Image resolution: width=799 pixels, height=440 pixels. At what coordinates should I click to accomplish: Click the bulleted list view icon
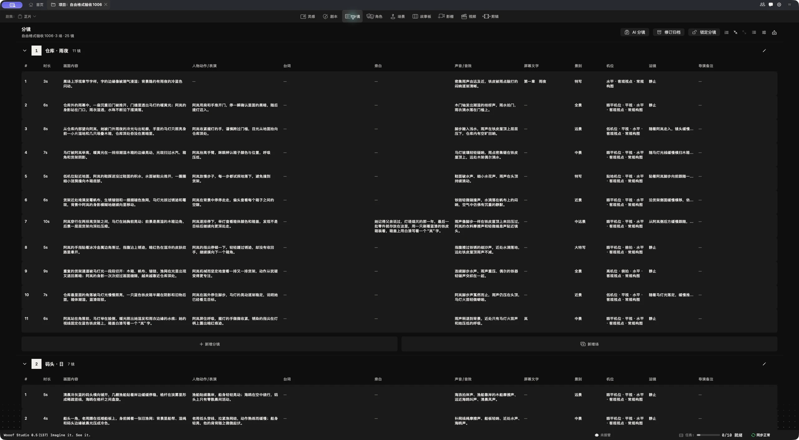[754, 32]
